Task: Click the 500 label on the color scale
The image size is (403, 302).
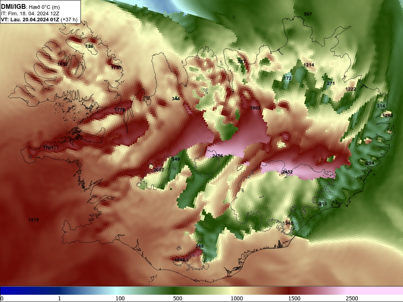Action: [x=178, y=298]
